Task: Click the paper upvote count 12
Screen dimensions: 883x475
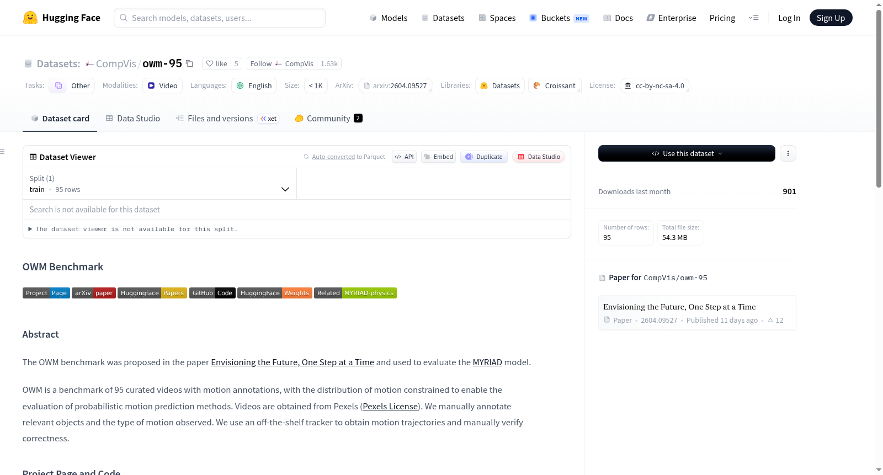Action: pyautogui.click(x=775, y=321)
